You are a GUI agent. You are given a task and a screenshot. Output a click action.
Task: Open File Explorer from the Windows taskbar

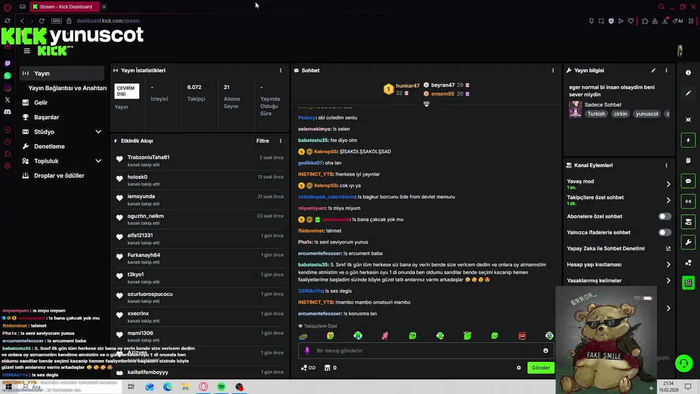point(185,387)
